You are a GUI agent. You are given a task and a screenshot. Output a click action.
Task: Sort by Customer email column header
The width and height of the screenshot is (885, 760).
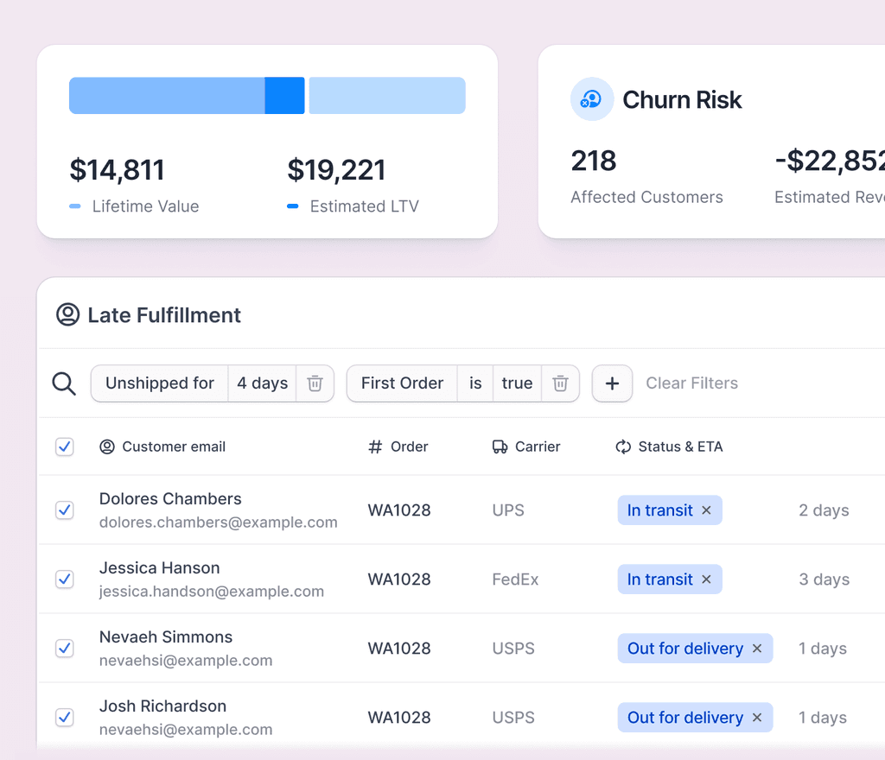[174, 446]
